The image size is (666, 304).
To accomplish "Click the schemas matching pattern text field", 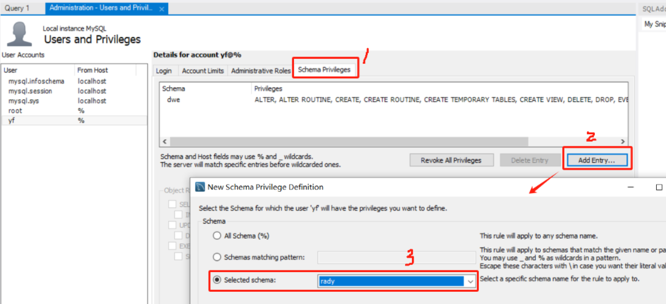I will click(x=397, y=257).
